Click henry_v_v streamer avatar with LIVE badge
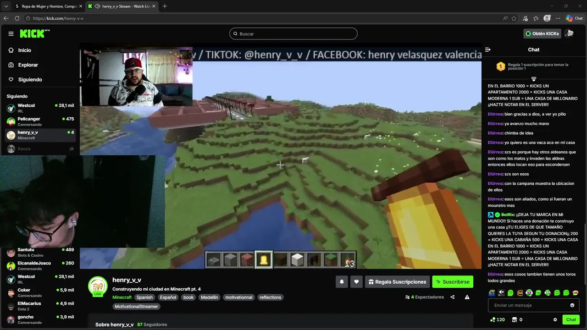The height and width of the screenshot is (330, 587). click(98, 286)
